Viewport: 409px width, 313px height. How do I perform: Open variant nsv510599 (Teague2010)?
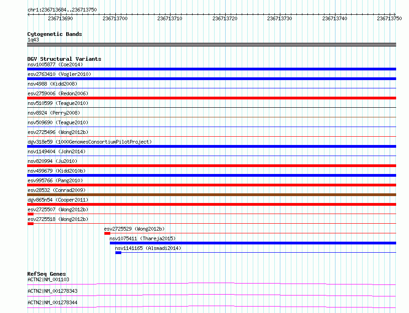point(58,103)
